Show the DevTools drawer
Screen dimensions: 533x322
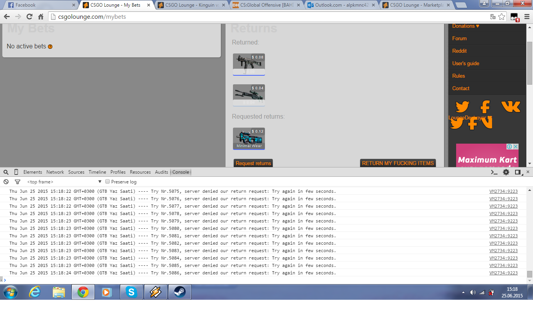pos(494,172)
